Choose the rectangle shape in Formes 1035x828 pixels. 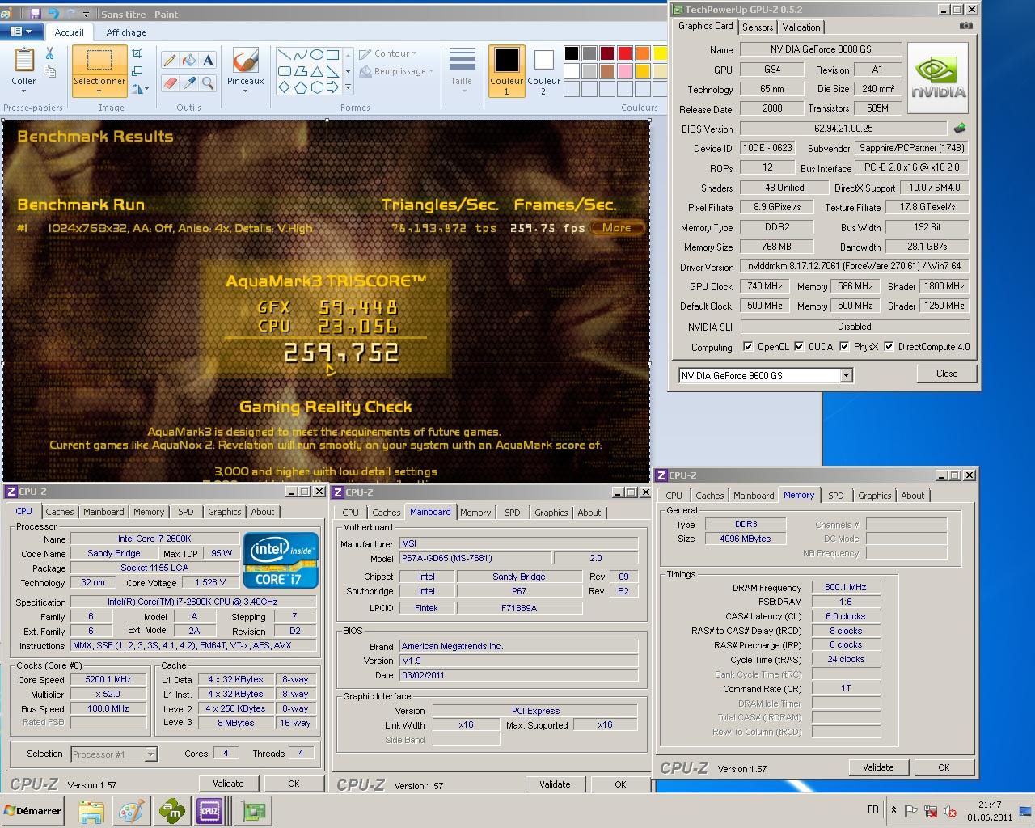point(333,55)
